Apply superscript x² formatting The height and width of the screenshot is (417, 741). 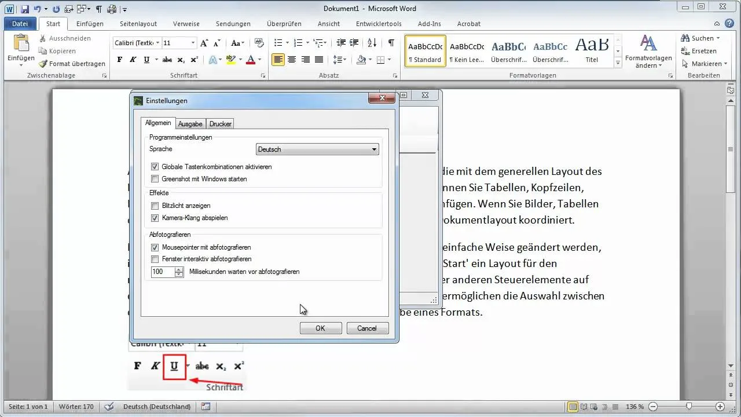click(x=195, y=60)
